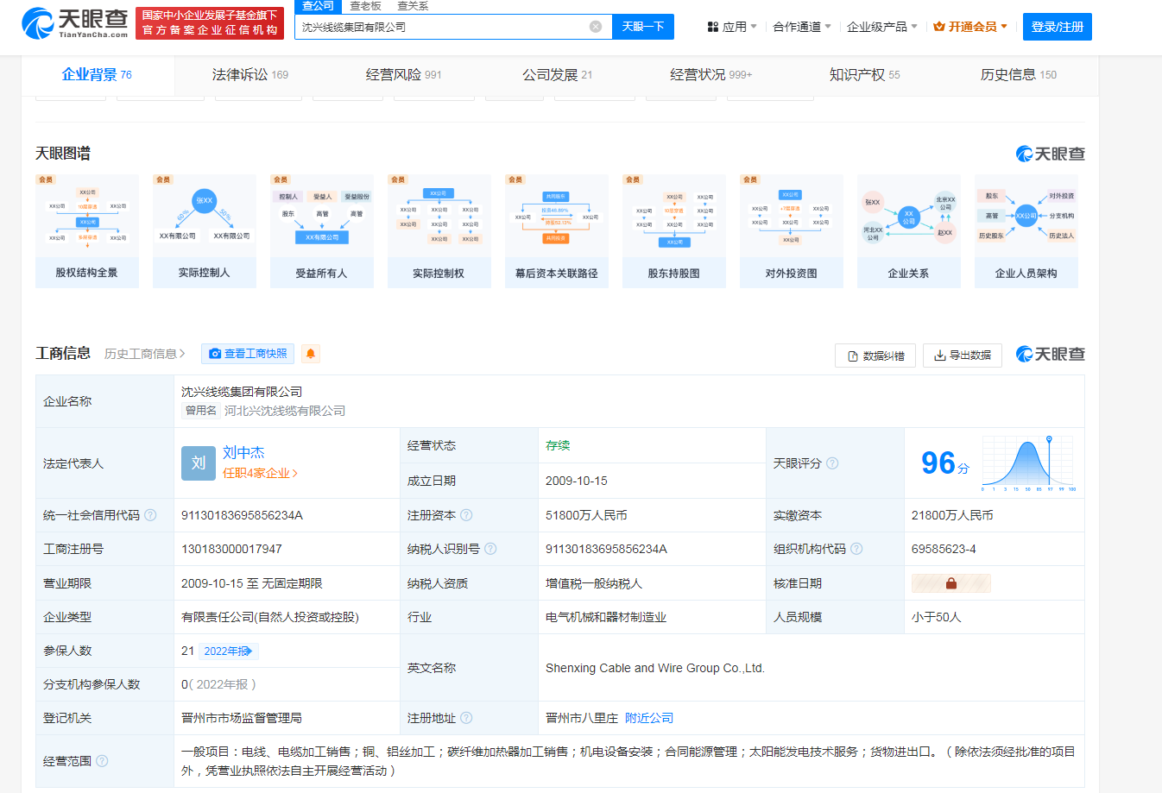Clear the search box with the X icon
This screenshot has width=1162, height=793.
click(596, 27)
